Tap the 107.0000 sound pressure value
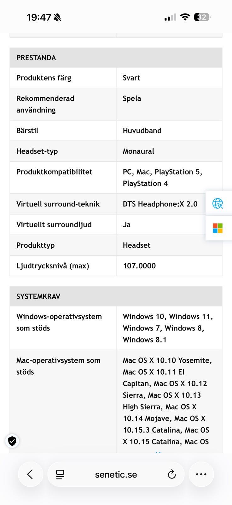The height and width of the screenshot is (505, 232). [x=139, y=266]
